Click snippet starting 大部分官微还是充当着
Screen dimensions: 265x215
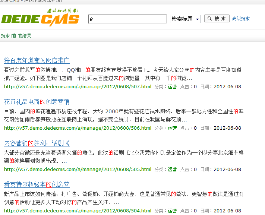(124, 157)
